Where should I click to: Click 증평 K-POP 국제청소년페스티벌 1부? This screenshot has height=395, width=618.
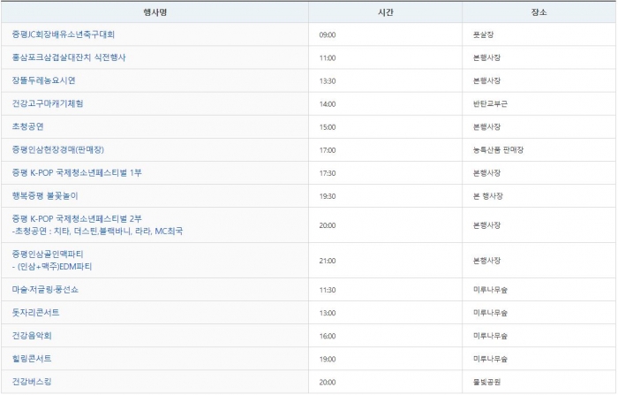click(76, 172)
